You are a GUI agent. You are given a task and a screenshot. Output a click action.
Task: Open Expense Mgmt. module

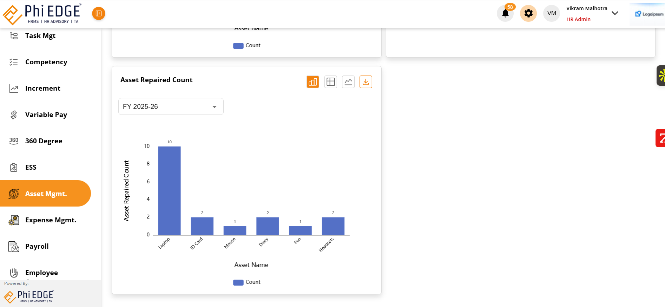pyautogui.click(x=51, y=220)
